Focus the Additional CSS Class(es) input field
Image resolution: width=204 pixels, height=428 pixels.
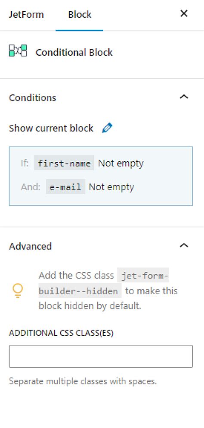[x=101, y=356]
